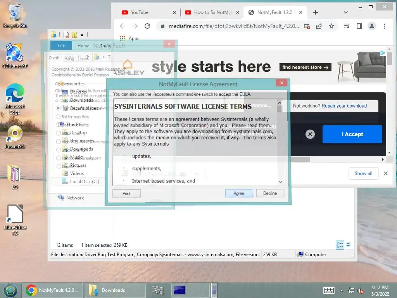Screen dimensions: 397x298
Task: Go back in Chrome
Action: [123, 26]
